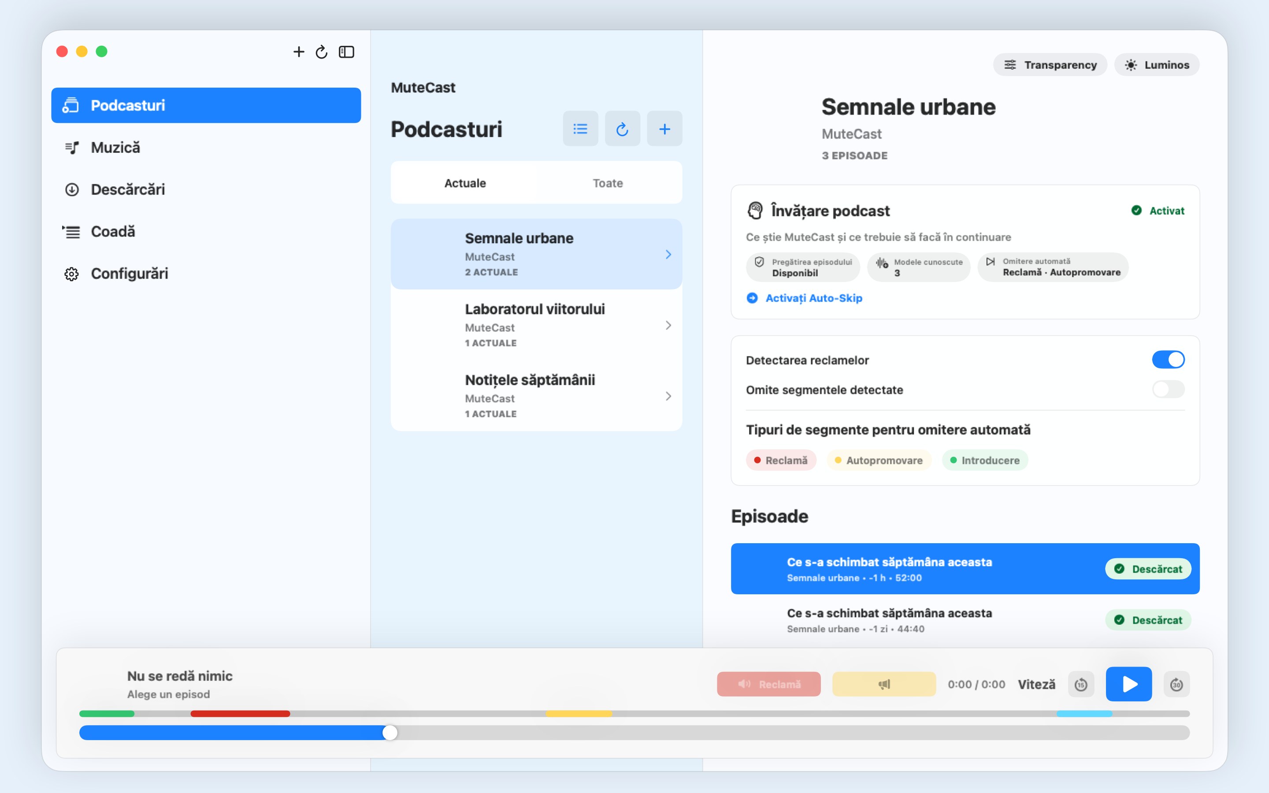Click the Pregătirea episodului shield chip
Screen dimensions: 1269x793
(803, 267)
